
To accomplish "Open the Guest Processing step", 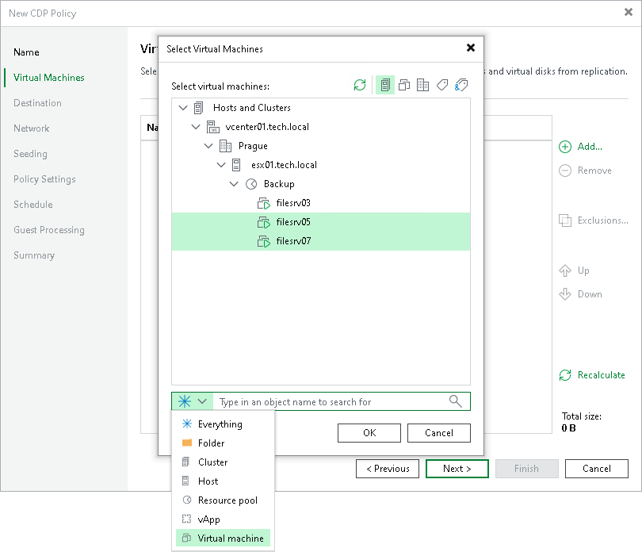I will [x=48, y=230].
